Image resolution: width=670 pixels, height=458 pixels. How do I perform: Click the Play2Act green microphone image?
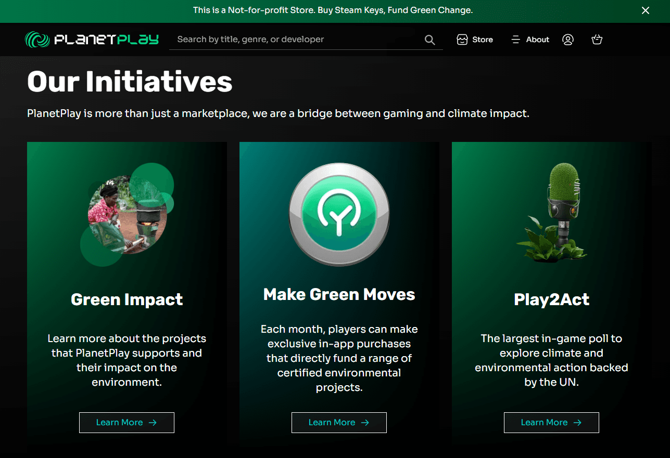click(x=552, y=213)
